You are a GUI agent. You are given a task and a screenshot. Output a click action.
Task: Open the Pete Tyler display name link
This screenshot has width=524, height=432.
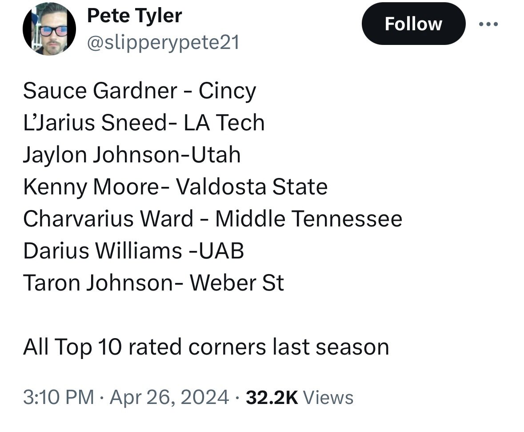pyautogui.click(x=134, y=16)
